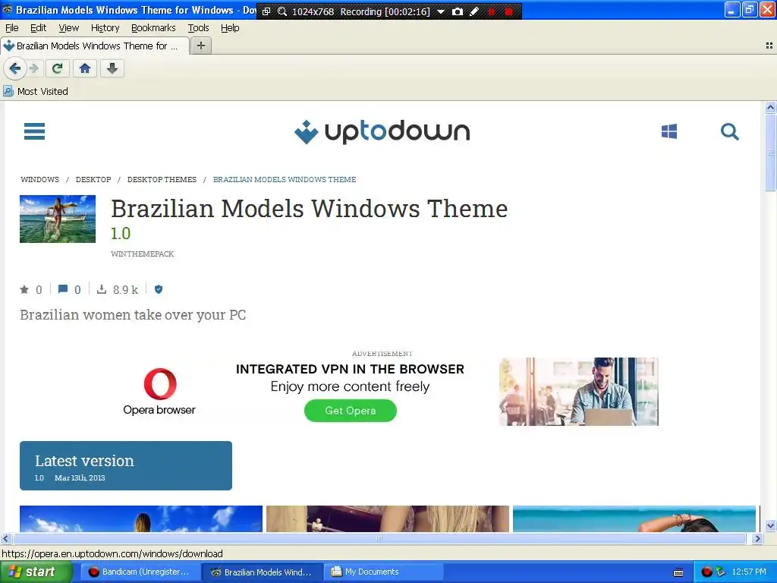Click the WINDOWS breadcrumb link
This screenshot has height=583, width=777.
39,179
